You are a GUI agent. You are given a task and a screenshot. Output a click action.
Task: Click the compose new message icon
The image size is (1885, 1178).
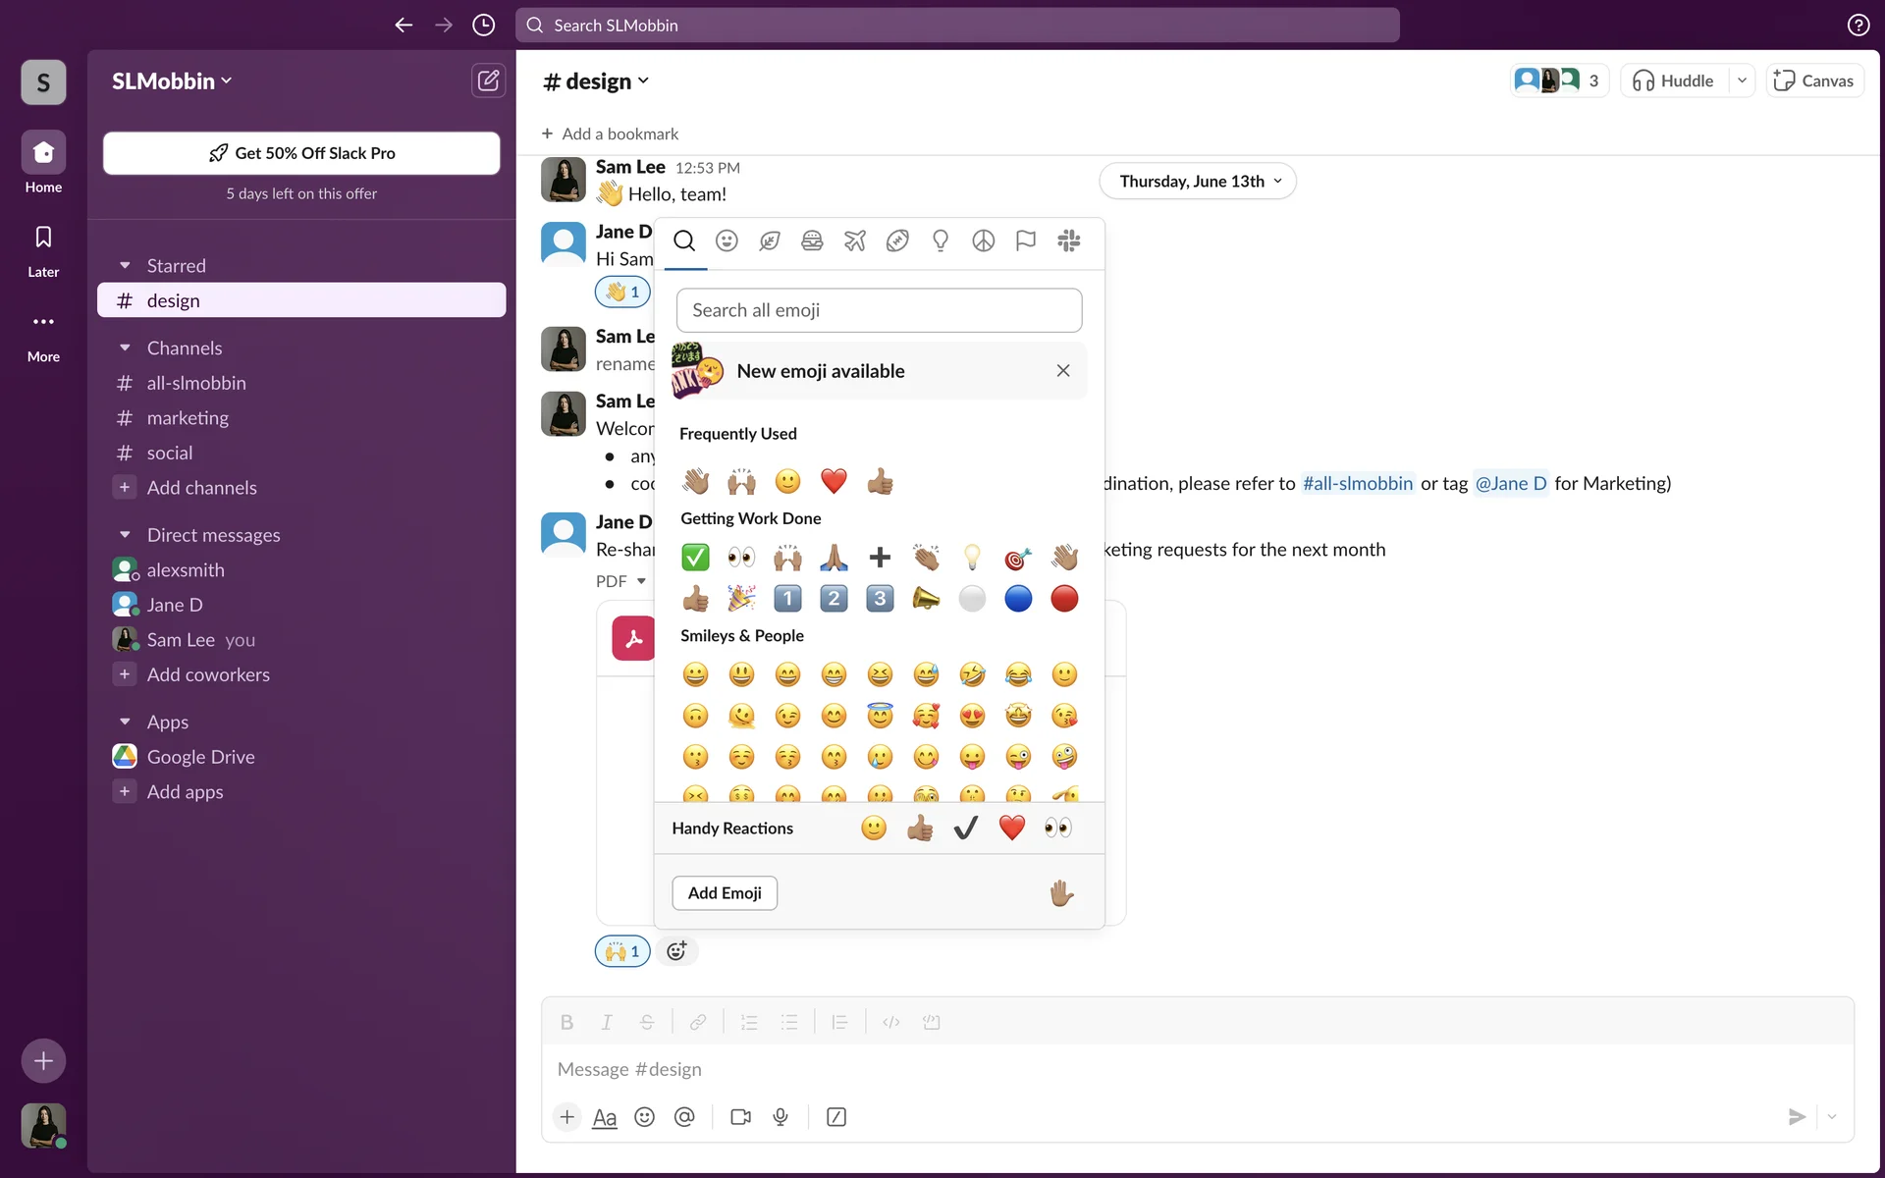(488, 80)
